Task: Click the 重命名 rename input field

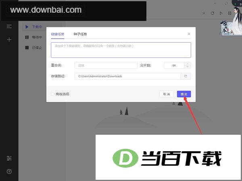Action: pos(106,66)
